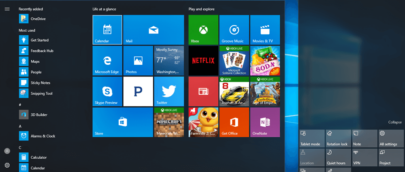Open the Twitter tile
This screenshot has width=405, height=172.
(x=169, y=91)
